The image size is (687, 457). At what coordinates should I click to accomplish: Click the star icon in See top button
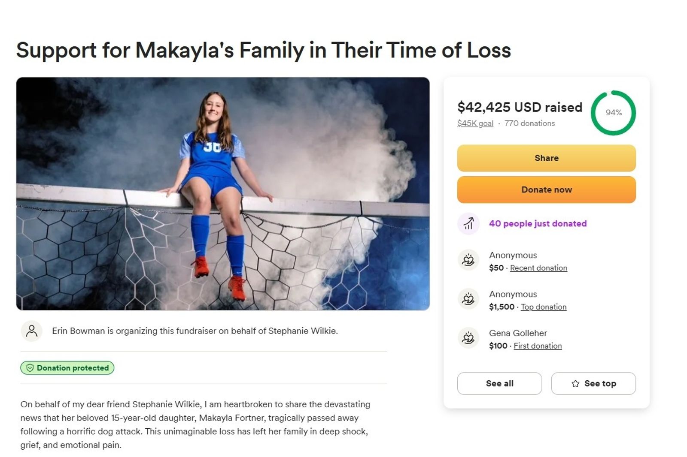pyautogui.click(x=575, y=384)
